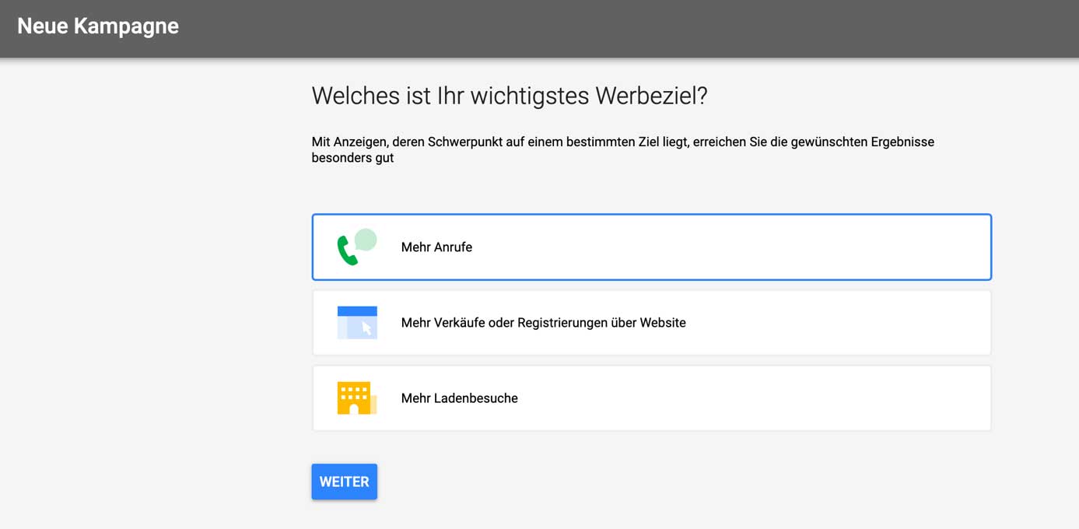Screen dimensions: 1079x529
Task: Click the Neue Kampagne header title
Action: [x=98, y=26]
